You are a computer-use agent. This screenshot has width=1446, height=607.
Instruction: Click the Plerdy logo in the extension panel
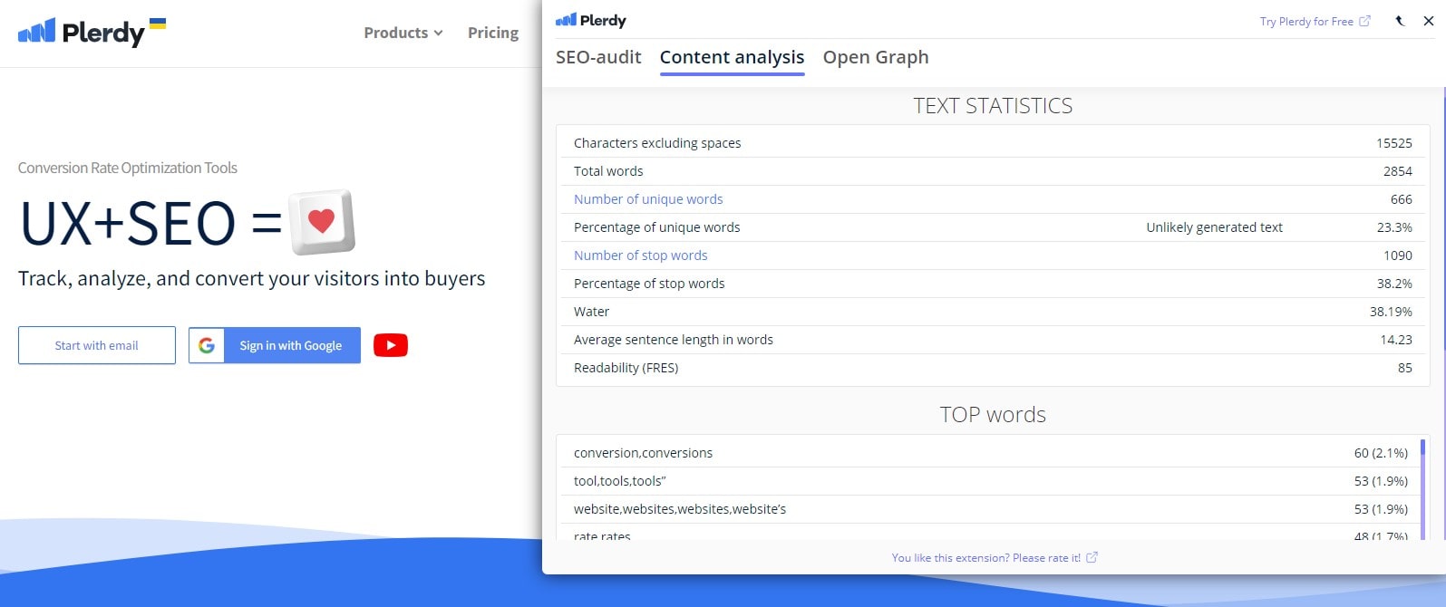[591, 20]
